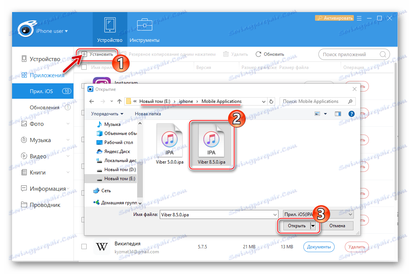Open the Упорядочить dropdown menu

tap(107, 114)
